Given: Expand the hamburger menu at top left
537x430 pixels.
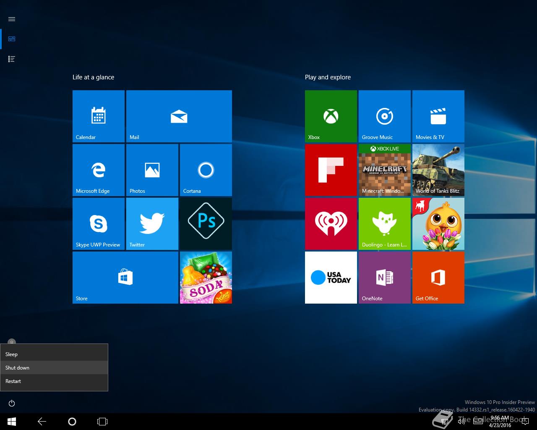Looking at the screenshot, I should tap(12, 19).
